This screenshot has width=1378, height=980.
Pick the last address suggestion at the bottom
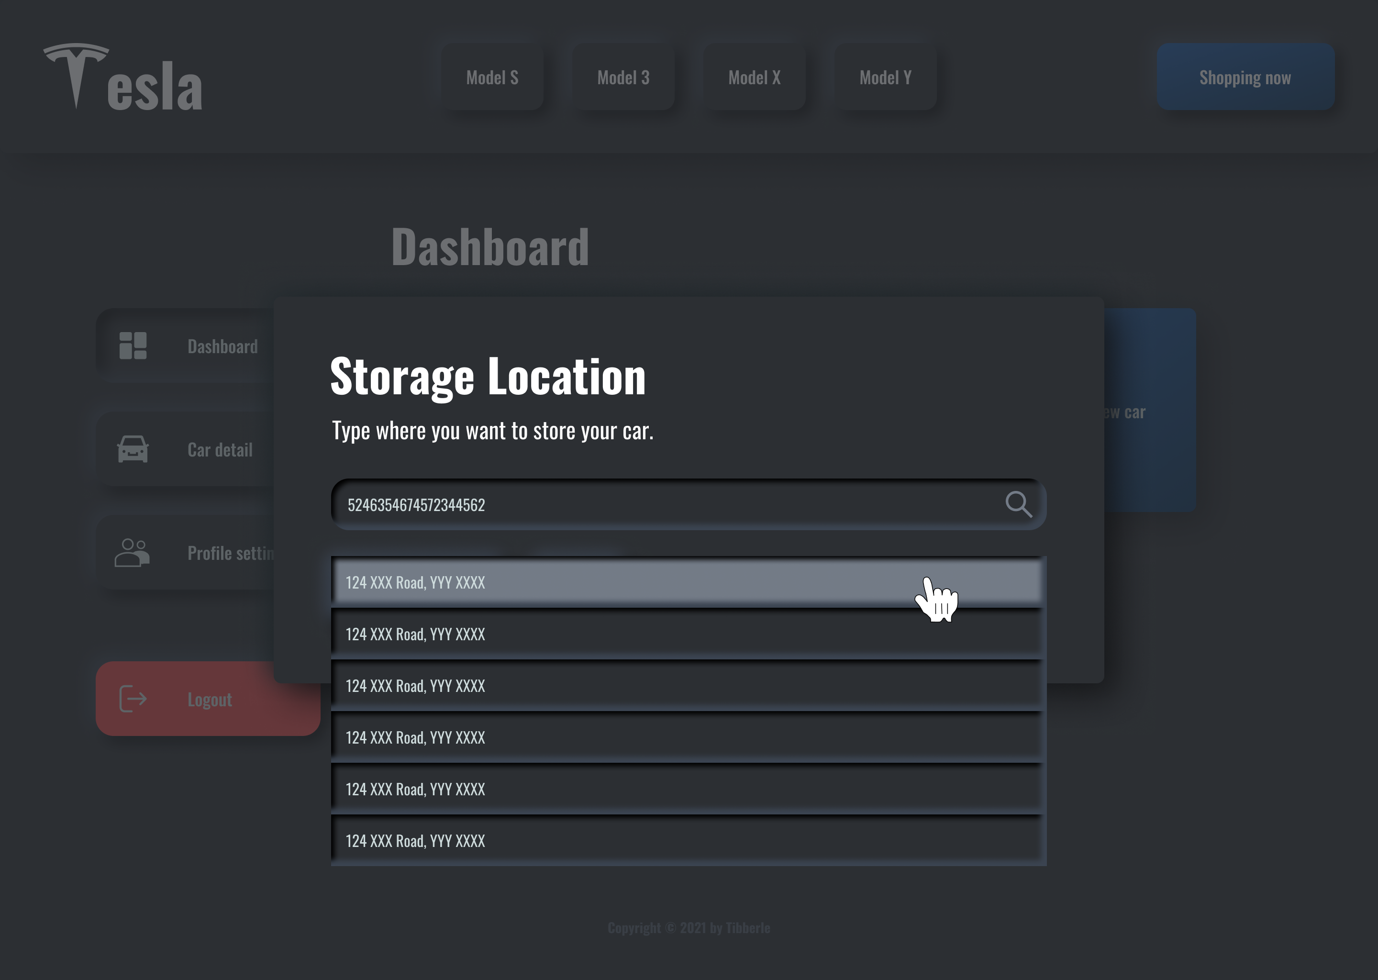[688, 840]
